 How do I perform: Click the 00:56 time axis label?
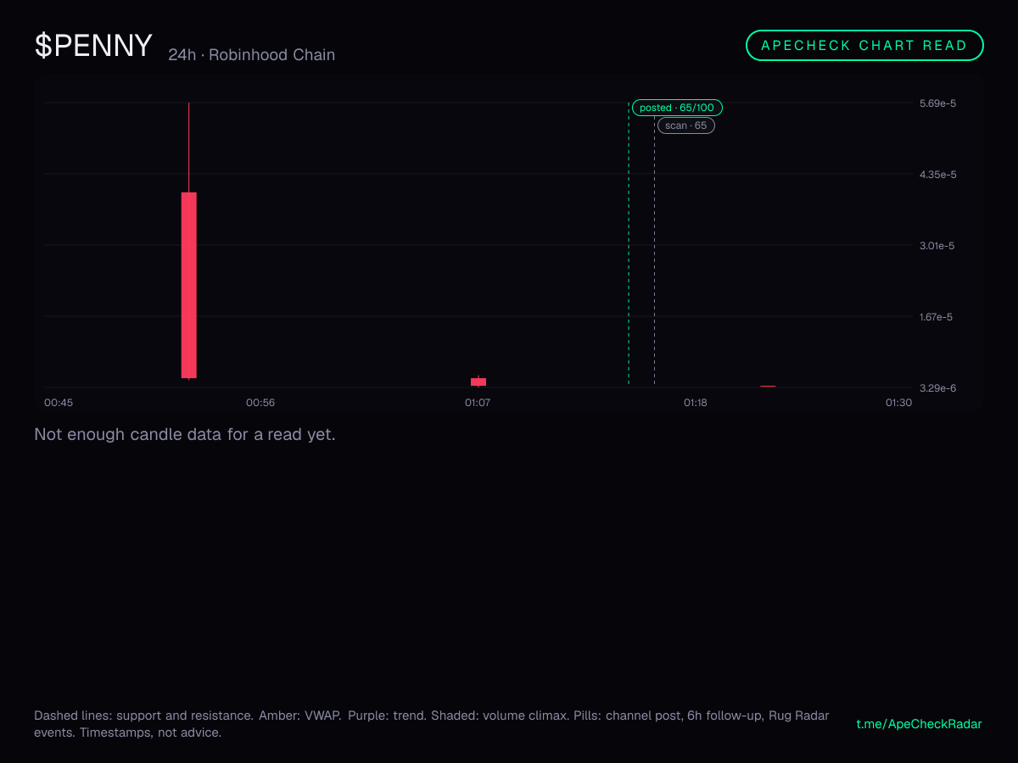tap(260, 403)
